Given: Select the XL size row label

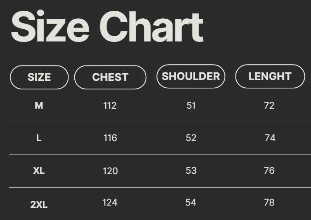Looking at the screenshot, I should pos(39,171).
